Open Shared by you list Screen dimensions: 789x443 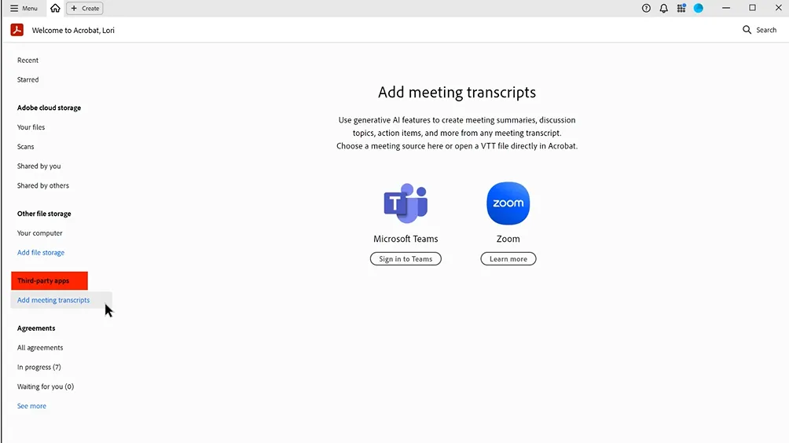point(39,166)
